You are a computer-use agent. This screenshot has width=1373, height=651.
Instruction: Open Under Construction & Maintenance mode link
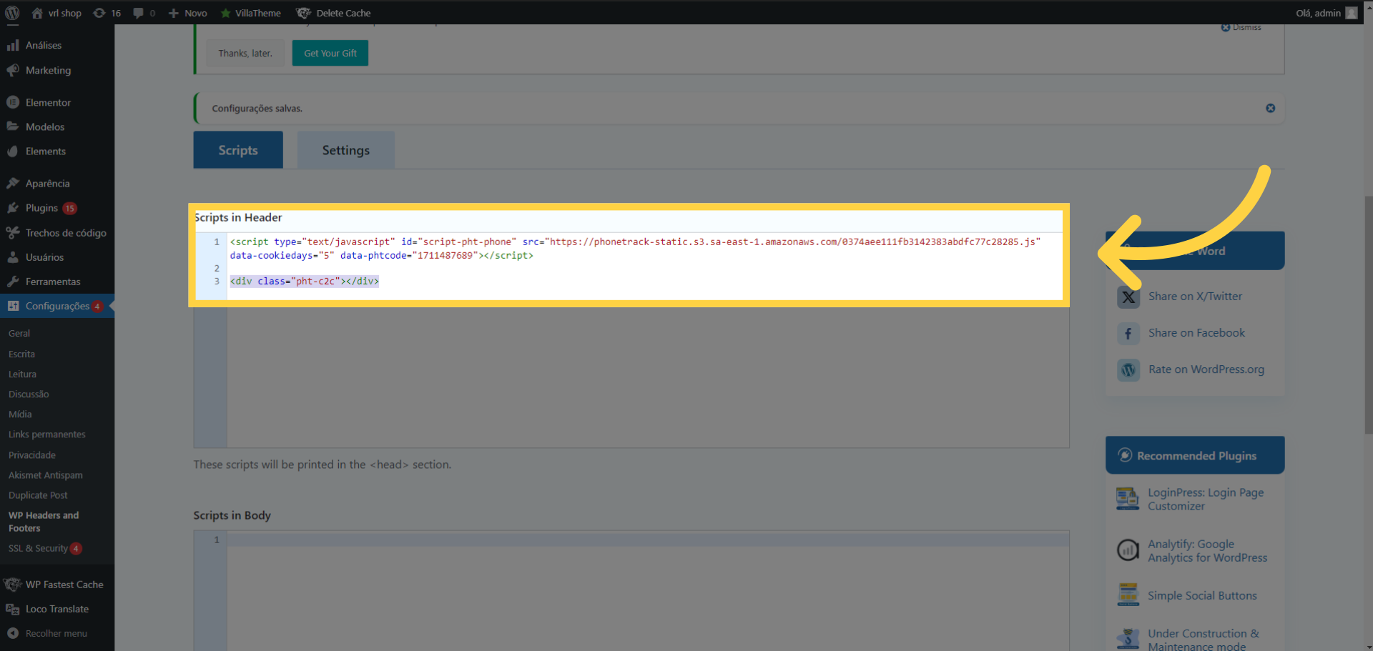[x=1204, y=640]
